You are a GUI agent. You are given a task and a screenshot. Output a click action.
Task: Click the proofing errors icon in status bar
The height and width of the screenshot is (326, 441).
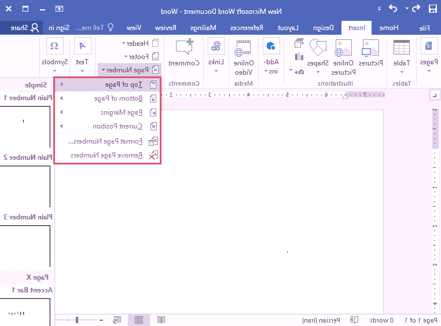[x=354, y=320]
